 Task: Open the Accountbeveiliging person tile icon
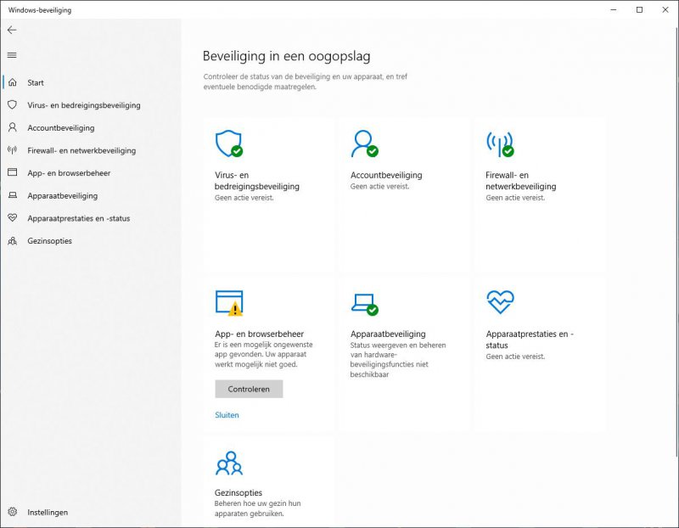pos(364,143)
